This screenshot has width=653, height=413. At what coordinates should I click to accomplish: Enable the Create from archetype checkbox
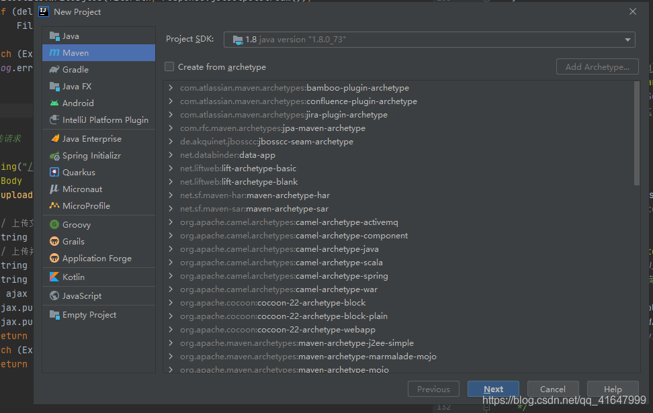[x=169, y=66]
